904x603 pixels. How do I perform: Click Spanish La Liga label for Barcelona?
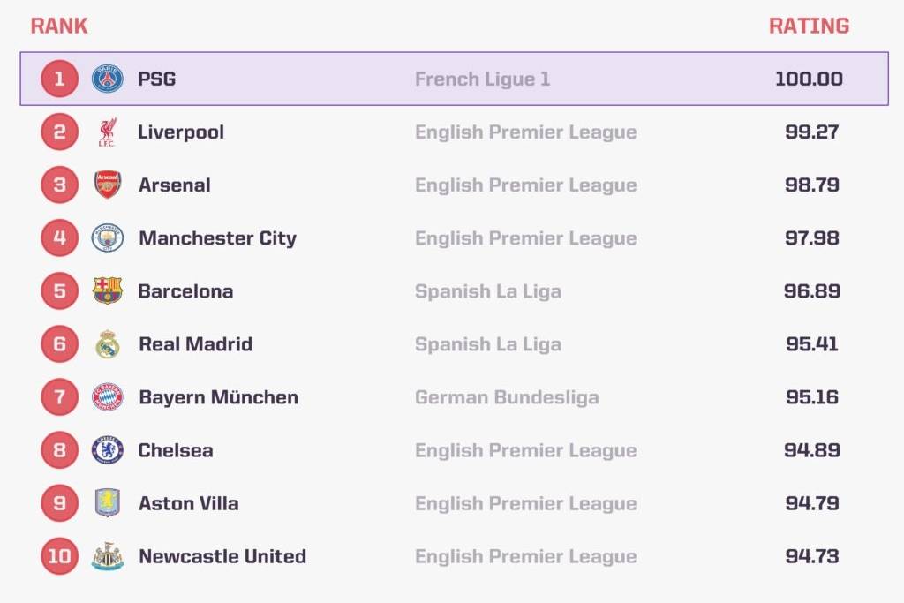tap(487, 291)
